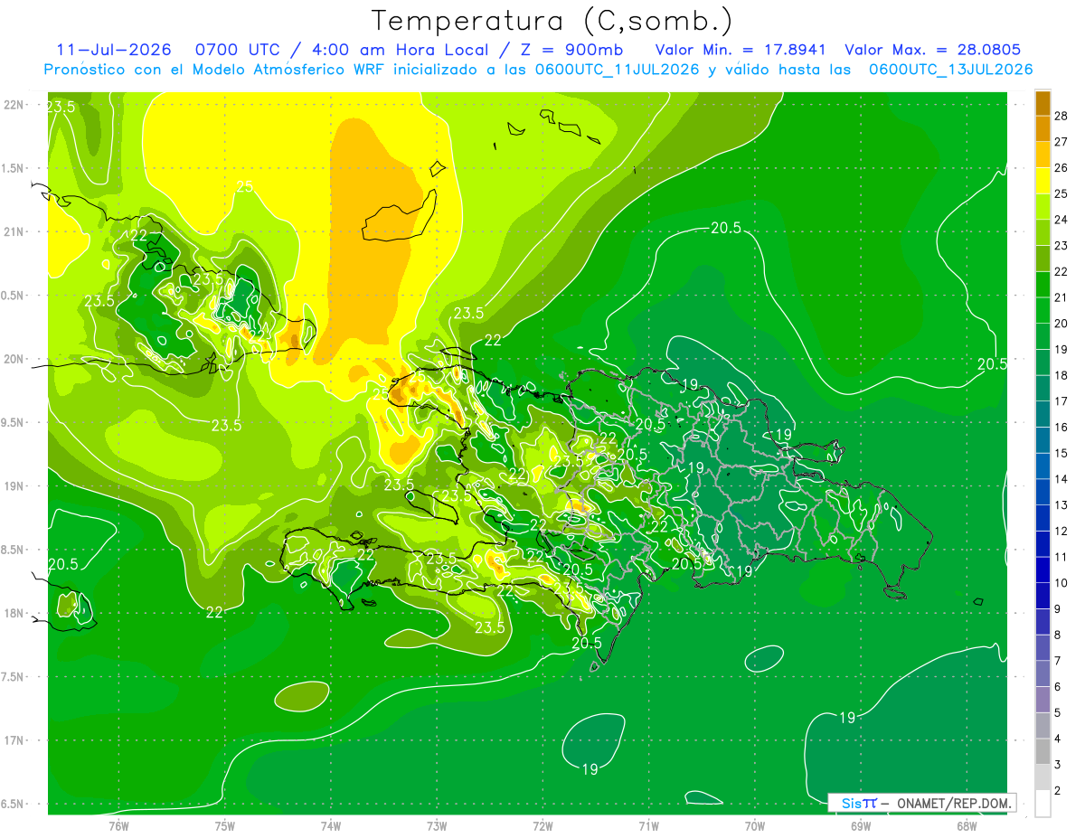Click the colorbar label '2'

[1058, 790]
